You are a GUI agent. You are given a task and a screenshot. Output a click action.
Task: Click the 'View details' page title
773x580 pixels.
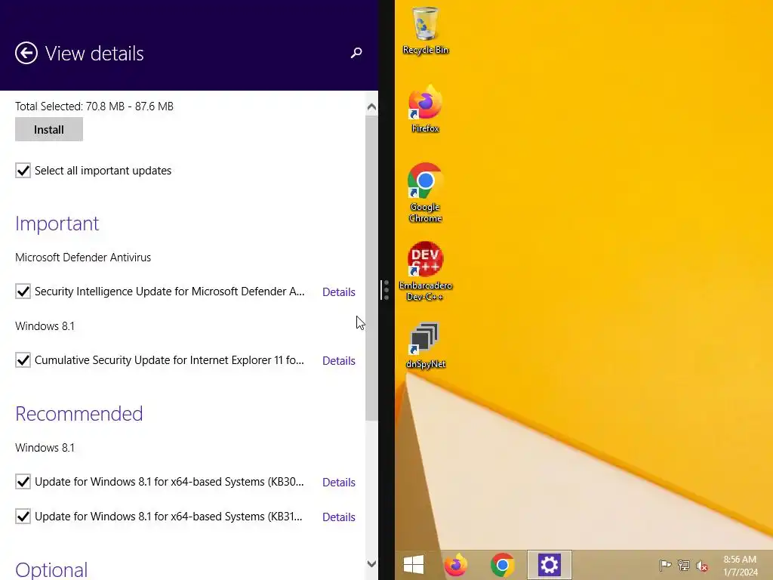[94, 54]
